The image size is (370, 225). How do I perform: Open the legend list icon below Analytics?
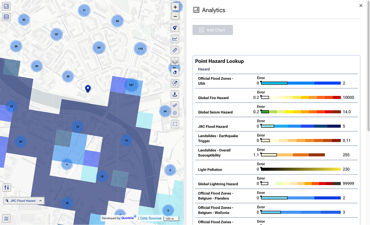tap(6, 17)
